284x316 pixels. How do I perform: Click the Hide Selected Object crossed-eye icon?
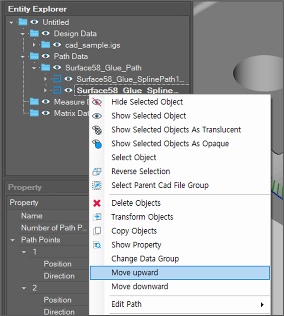click(x=97, y=102)
